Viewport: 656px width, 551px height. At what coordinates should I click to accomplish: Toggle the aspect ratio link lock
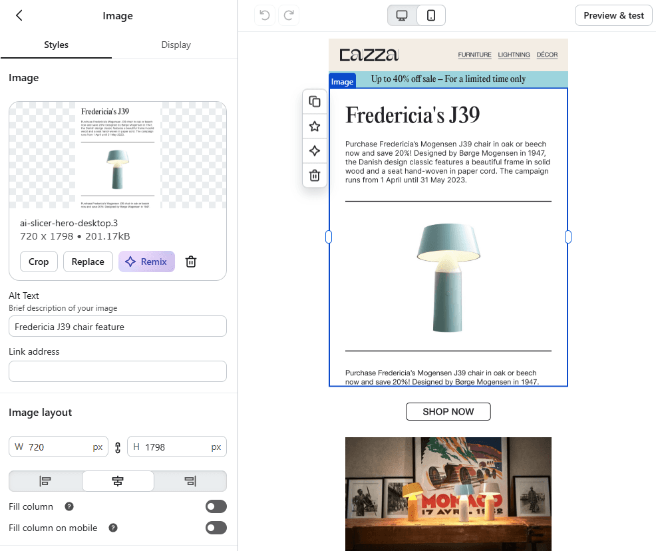click(x=118, y=447)
